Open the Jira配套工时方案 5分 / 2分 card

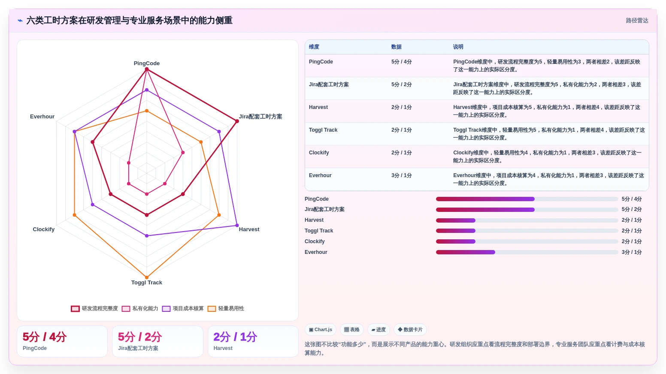(157, 341)
